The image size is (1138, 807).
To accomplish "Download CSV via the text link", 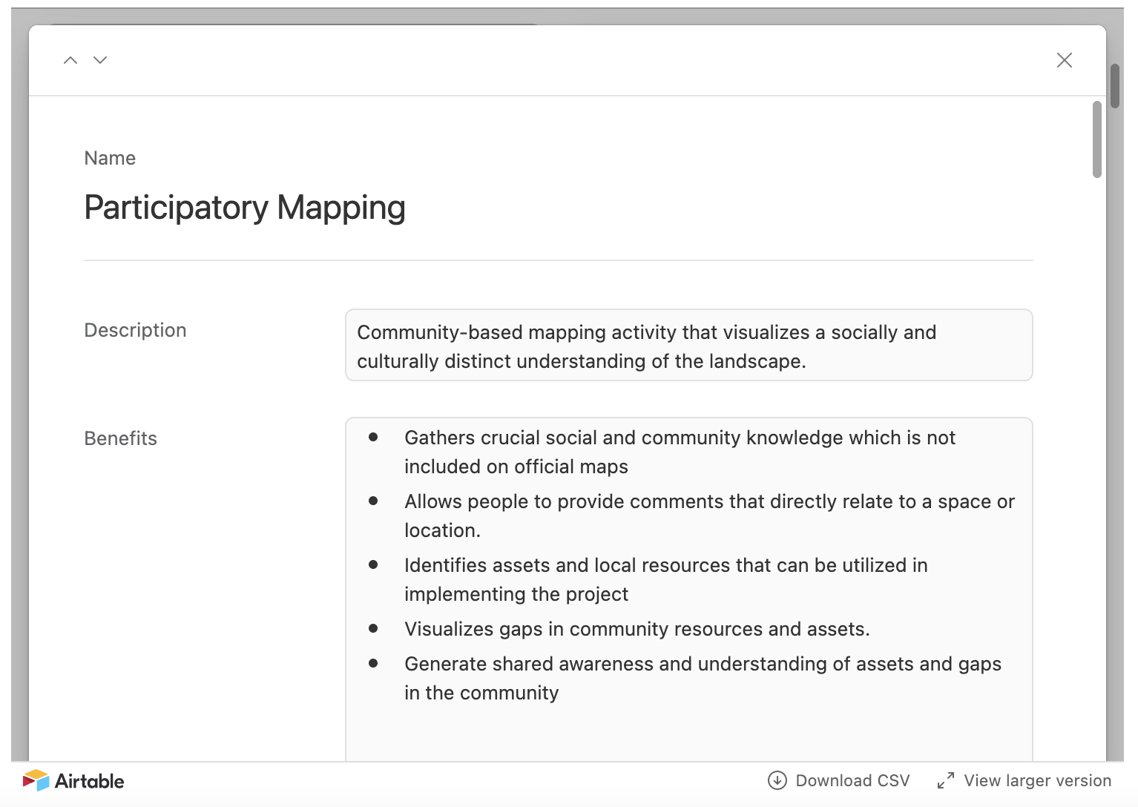I will coord(852,780).
